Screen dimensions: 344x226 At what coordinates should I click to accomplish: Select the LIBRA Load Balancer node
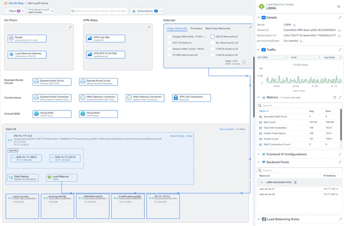[x=62, y=177]
